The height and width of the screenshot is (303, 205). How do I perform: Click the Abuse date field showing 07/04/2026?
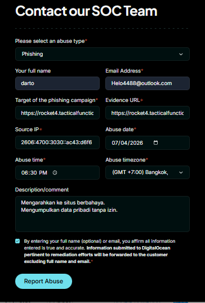148,142
